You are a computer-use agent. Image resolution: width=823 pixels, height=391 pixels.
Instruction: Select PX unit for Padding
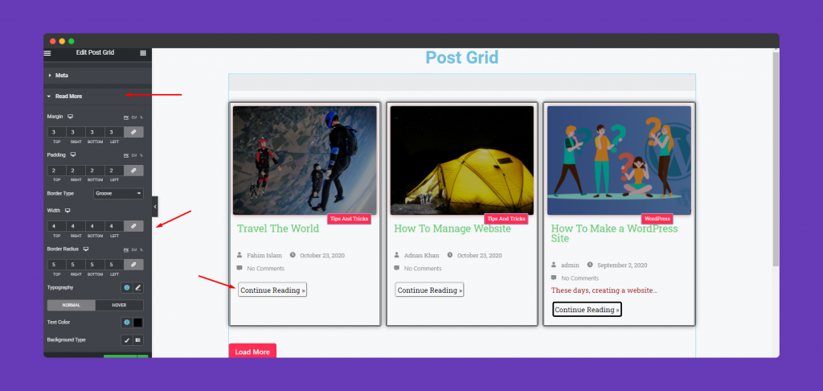126,155
